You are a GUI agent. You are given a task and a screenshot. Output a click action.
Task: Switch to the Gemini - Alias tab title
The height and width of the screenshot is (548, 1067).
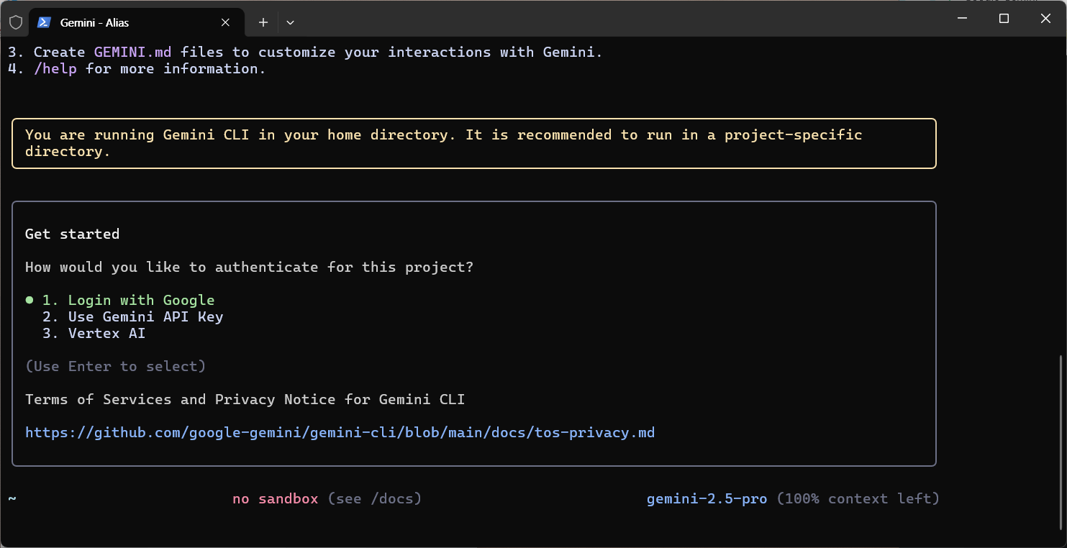click(x=94, y=22)
